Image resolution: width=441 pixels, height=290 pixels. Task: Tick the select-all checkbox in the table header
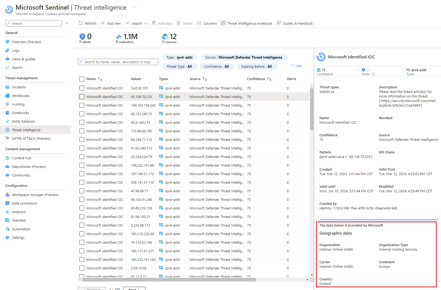[82, 79]
